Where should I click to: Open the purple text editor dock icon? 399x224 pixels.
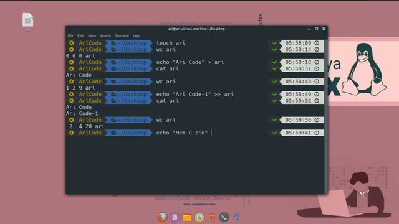pyautogui.click(x=175, y=217)
